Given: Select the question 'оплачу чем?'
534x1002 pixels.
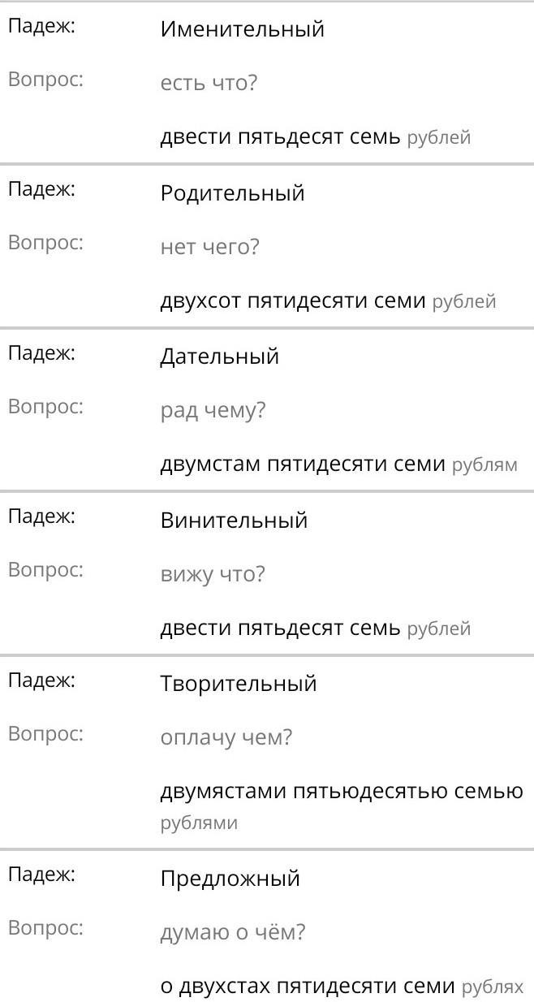Looking at the screenshot, I should (226, 738).
